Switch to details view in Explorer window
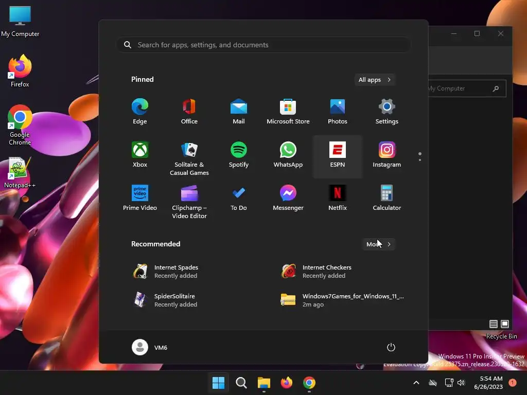This screenshot has height=395, width=527. 494,324
